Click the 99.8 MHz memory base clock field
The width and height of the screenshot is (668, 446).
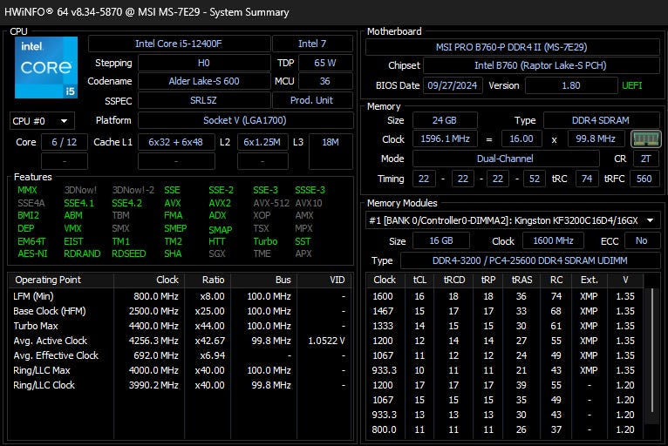tap(596, 139)
